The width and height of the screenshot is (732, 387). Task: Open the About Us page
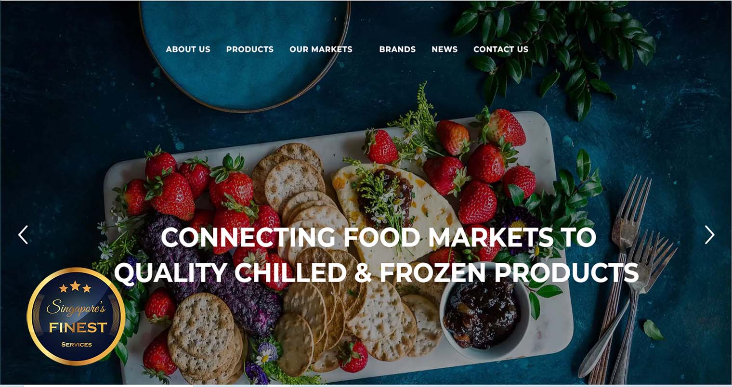[x=188, y=49]
